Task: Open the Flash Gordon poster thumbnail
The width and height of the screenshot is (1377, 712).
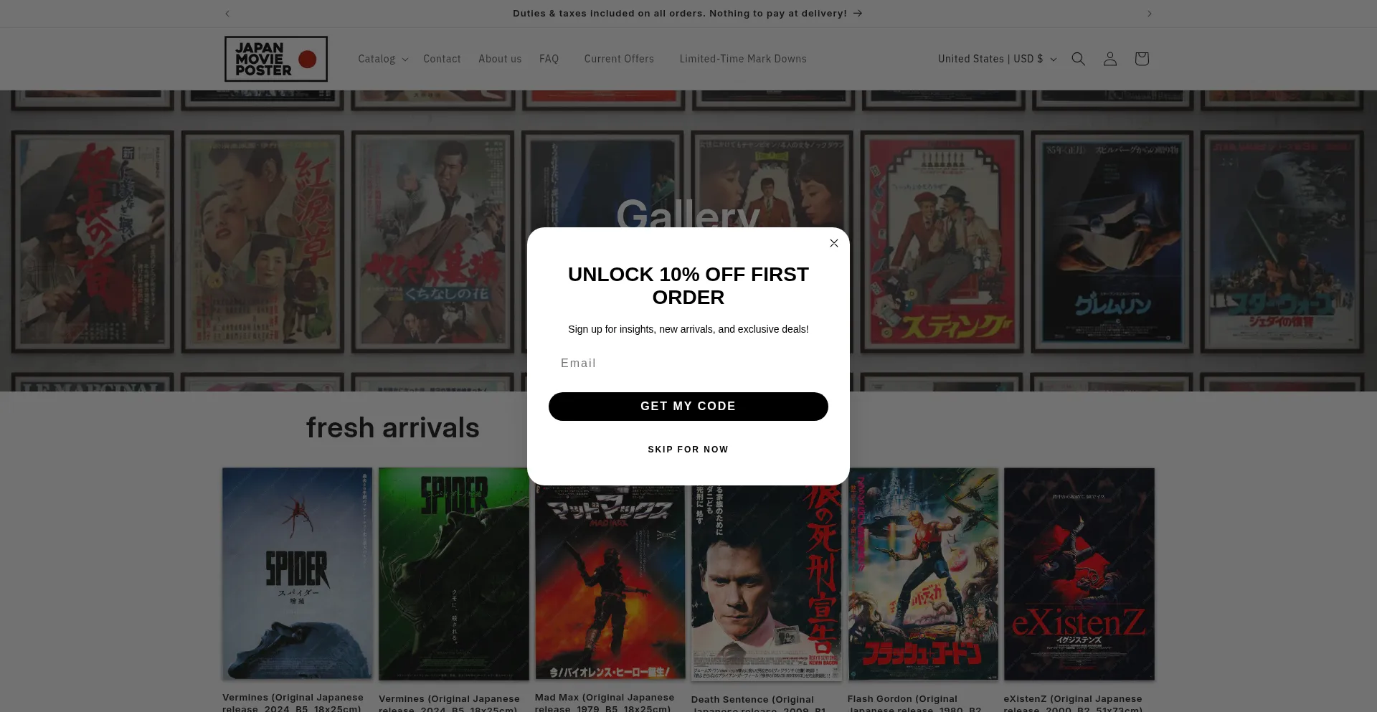Action: point(922,574)
